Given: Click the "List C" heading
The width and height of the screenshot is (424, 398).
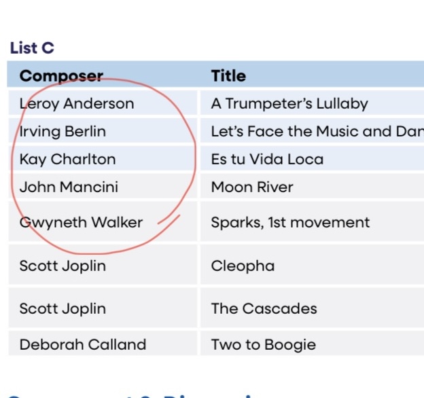Looking at the screenshot, I should point(32,48).
